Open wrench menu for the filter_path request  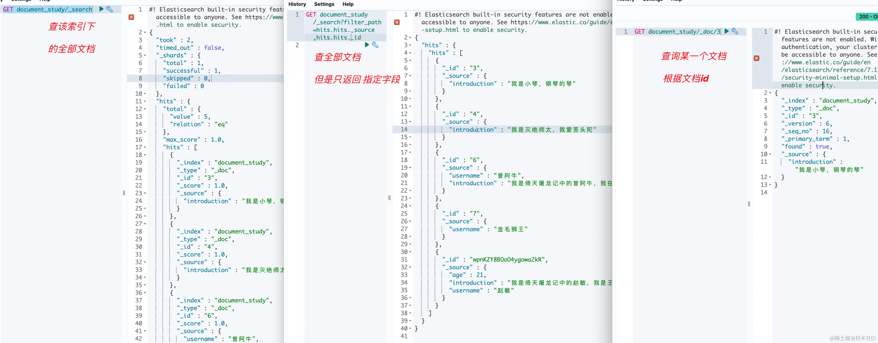pos(375,45)
